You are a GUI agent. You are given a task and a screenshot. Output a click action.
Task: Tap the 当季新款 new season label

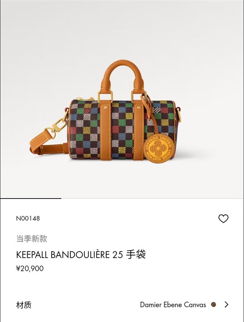pyautogui.click(x=32, y=239)
